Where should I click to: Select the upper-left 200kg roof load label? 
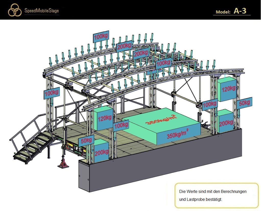tap(124, 46)
